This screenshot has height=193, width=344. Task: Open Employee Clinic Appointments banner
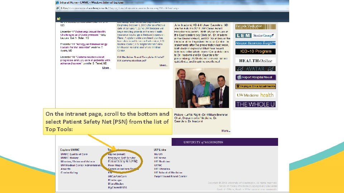coord(255,86)
